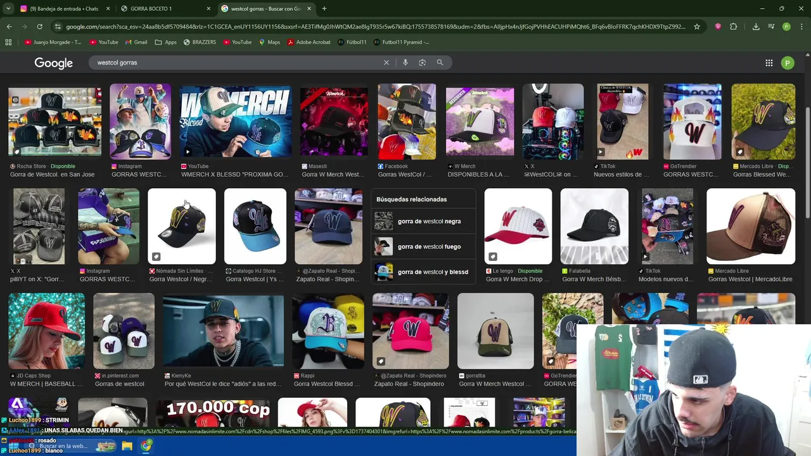Screen dimensions: 811x456
Task: Submit search with the magnifier icon
Action: click(x=440, y=63)
